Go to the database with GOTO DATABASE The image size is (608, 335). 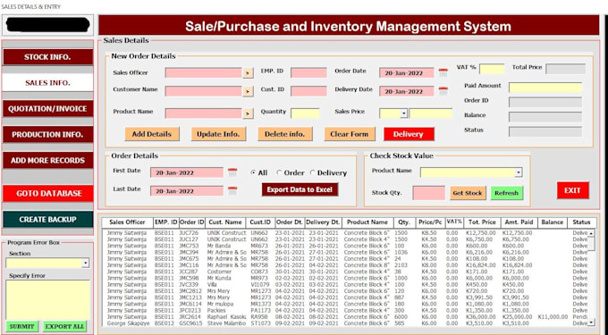47,193
